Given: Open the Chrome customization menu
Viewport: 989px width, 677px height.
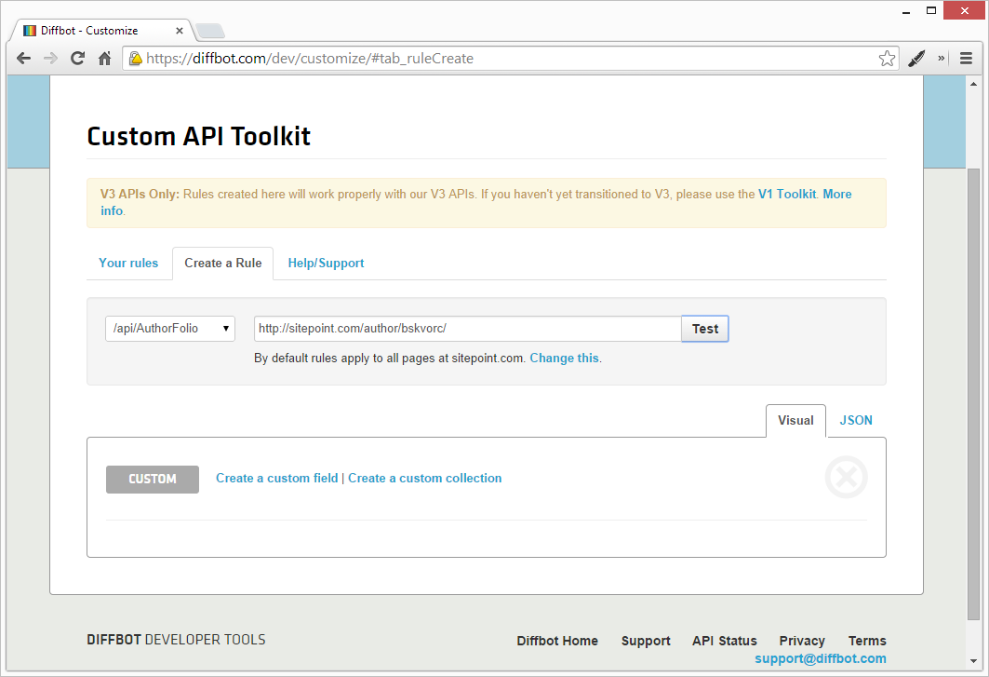Looking at the screenshot, I should pos(966,58).
